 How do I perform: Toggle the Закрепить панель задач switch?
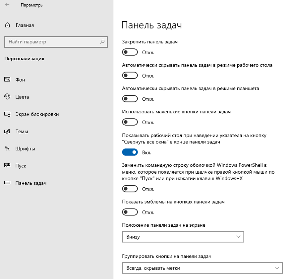pyautogui.click(x=130, y=52)
